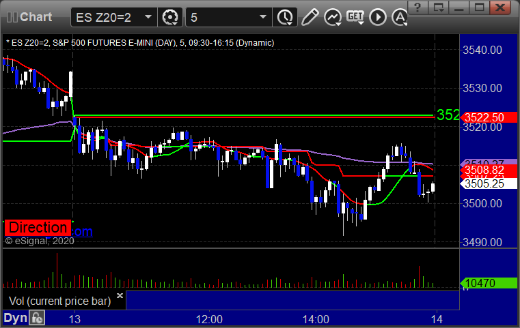The height and width of the screenshot is (328, 520).
Task: Open time template clock icon
Action: 285,17
